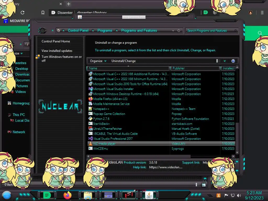Click the bookmark icon in Dissenter browser

pos(43,13)
